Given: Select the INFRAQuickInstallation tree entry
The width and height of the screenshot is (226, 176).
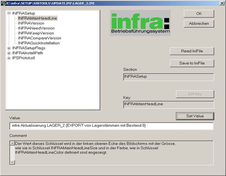Looking at the screenshot, I should 39,43.
